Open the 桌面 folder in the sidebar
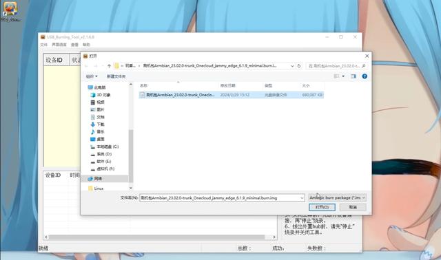Screen dimensions: 441x260 pos(97,139)
